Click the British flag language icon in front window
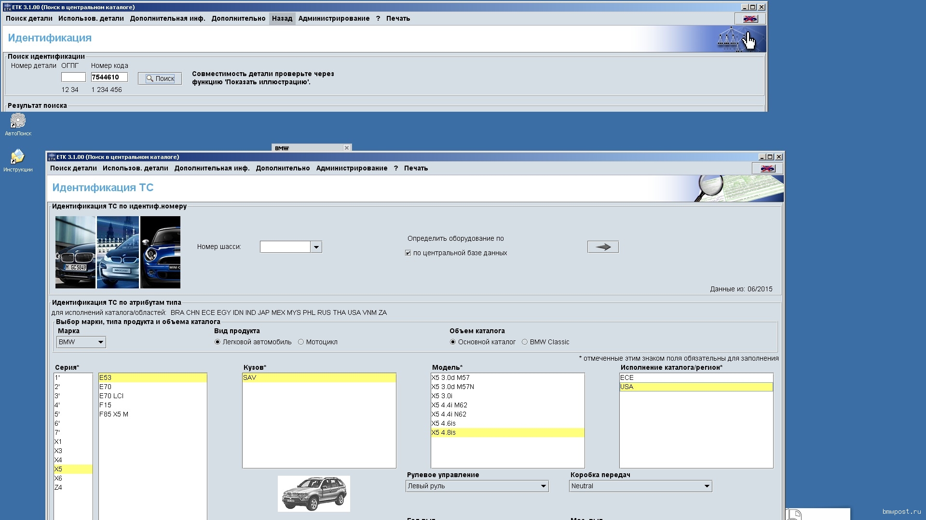This screenshot has width=926, height=520. click(767, 168)
